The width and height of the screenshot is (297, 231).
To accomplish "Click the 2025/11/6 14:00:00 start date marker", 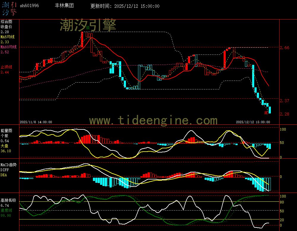I will click(36, 122).
